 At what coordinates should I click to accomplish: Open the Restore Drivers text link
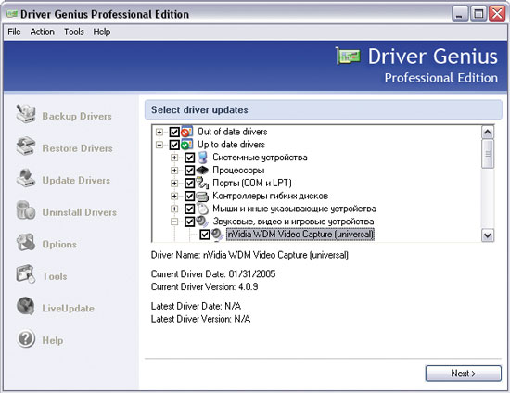click(x=77, y=148)
